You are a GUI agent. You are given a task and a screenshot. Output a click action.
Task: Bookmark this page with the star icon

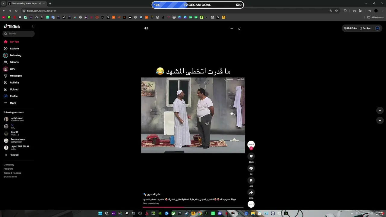337,11
